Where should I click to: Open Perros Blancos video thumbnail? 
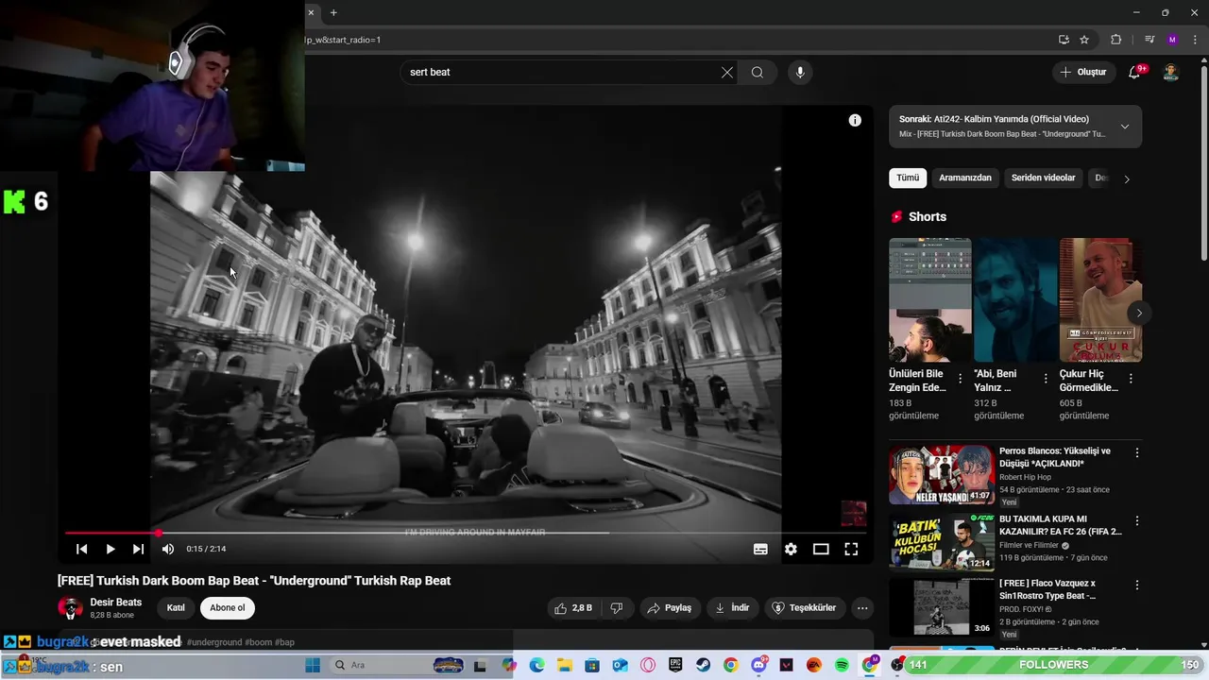[x=942, y=475]
